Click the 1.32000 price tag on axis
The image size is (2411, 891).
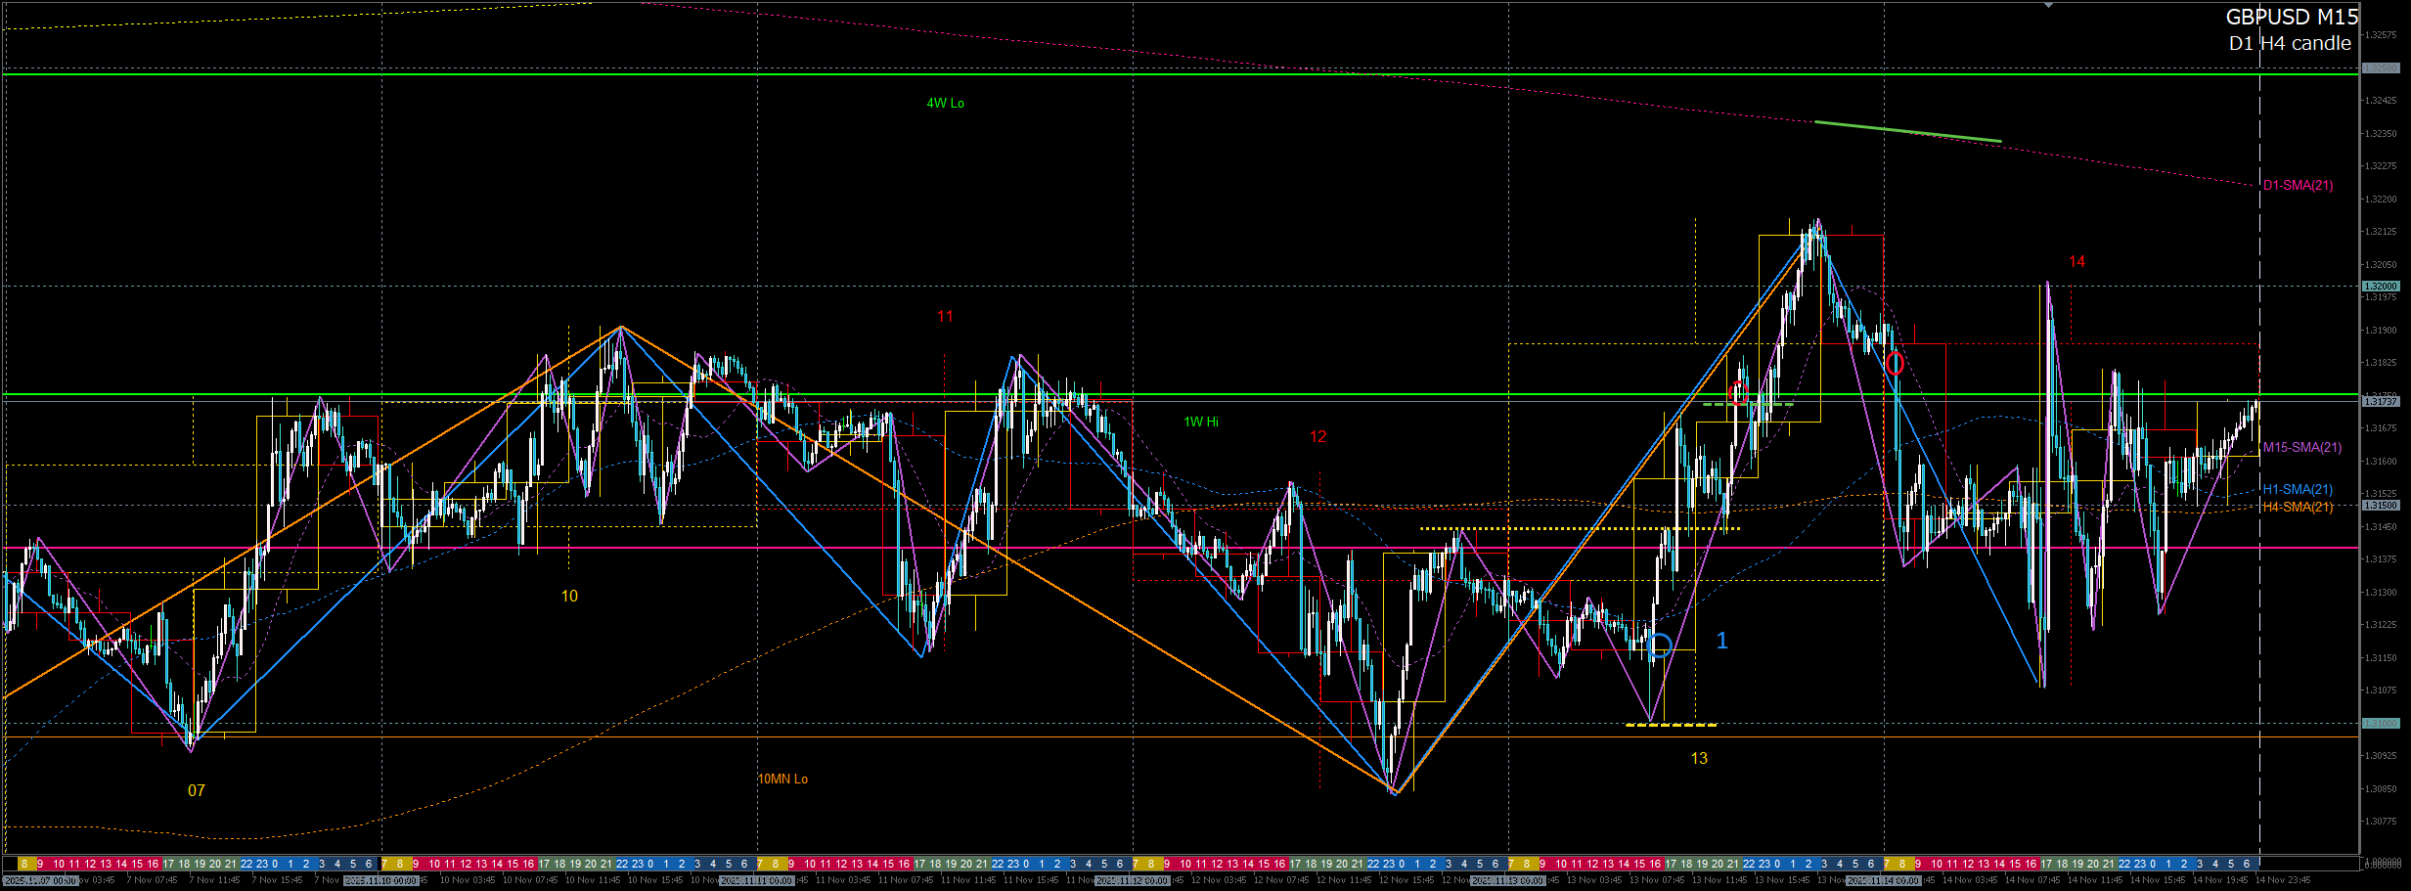coord(2380,286)
